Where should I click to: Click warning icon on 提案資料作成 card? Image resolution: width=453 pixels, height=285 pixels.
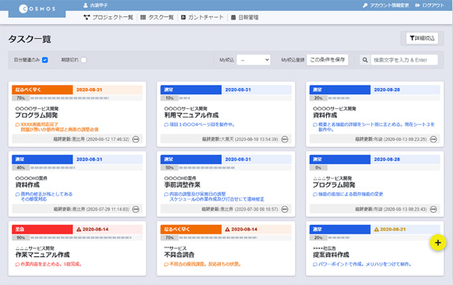(x=376, y=229)
